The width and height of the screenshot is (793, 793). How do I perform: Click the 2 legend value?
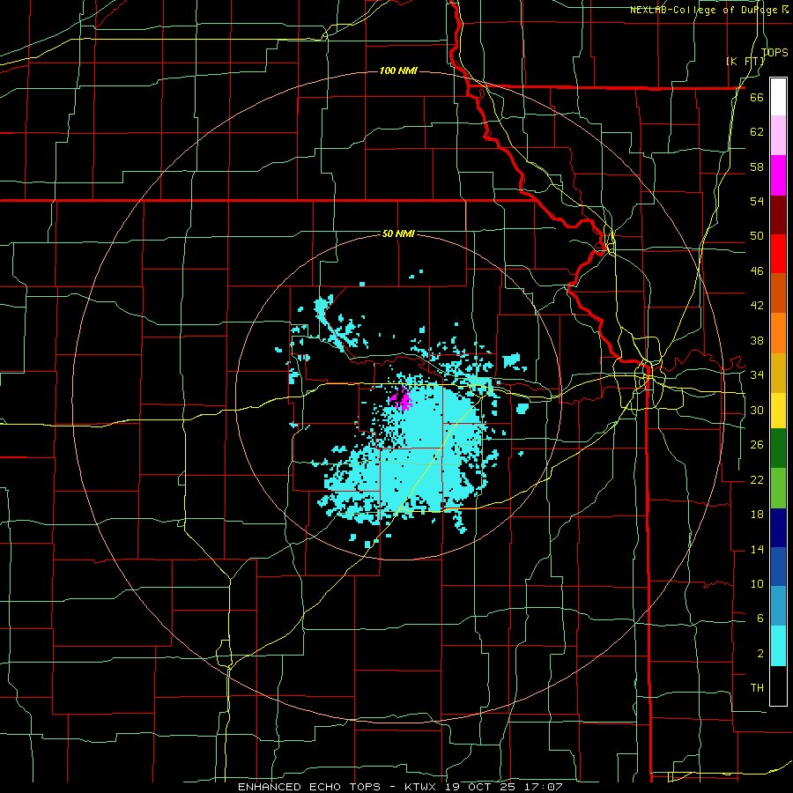[x=760, y=654]
